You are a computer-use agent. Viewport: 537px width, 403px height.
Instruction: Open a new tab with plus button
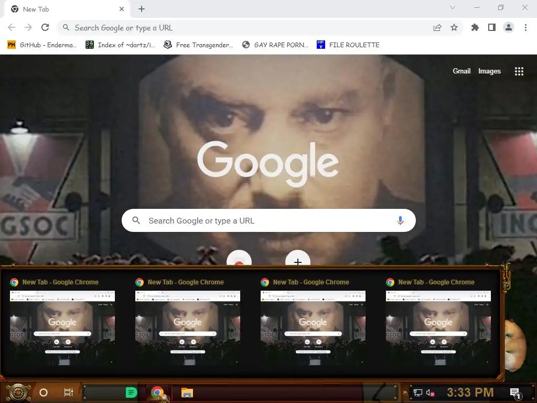[x=142, y=9]
